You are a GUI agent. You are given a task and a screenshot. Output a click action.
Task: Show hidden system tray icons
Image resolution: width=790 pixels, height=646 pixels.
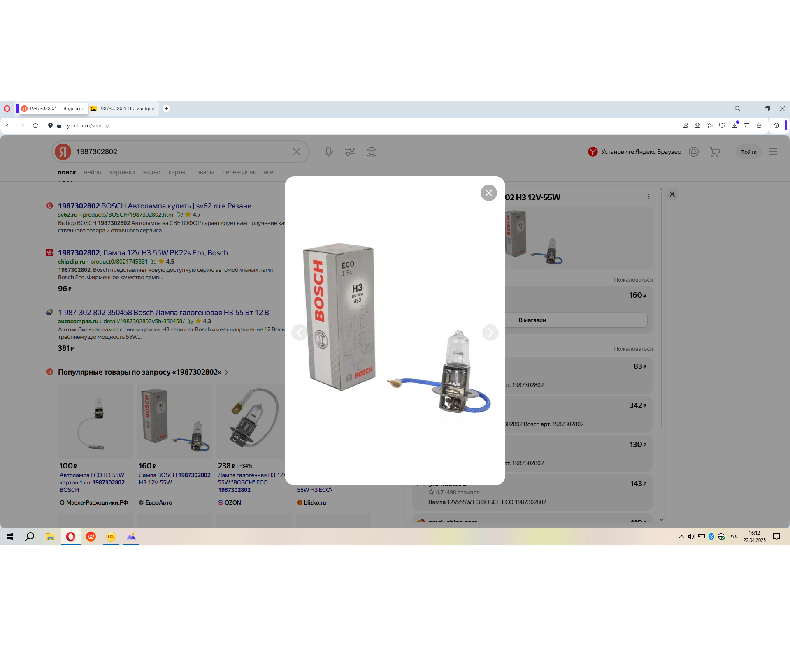pyautogui.click(x=682, y=537)
